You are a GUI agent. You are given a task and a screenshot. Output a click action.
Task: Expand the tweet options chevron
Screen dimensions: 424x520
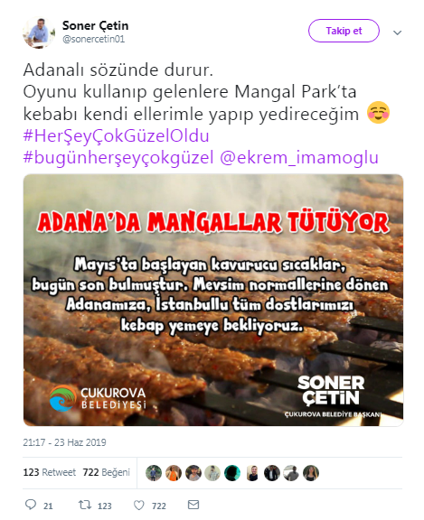[397, 32]
